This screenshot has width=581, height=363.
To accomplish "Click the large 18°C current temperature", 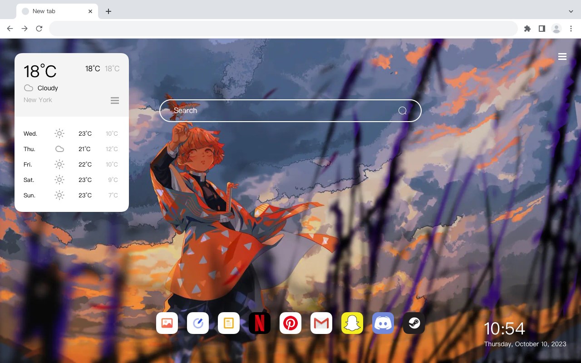I will (40, 71).
